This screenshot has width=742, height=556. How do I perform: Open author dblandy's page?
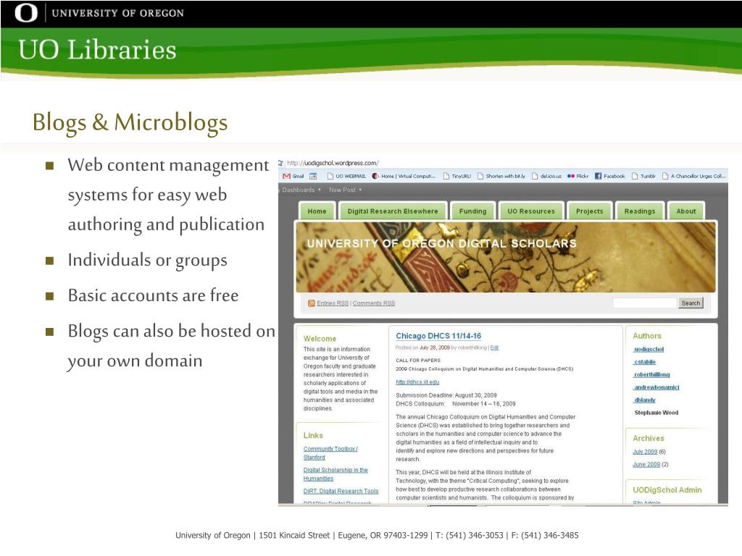point(644,400)
